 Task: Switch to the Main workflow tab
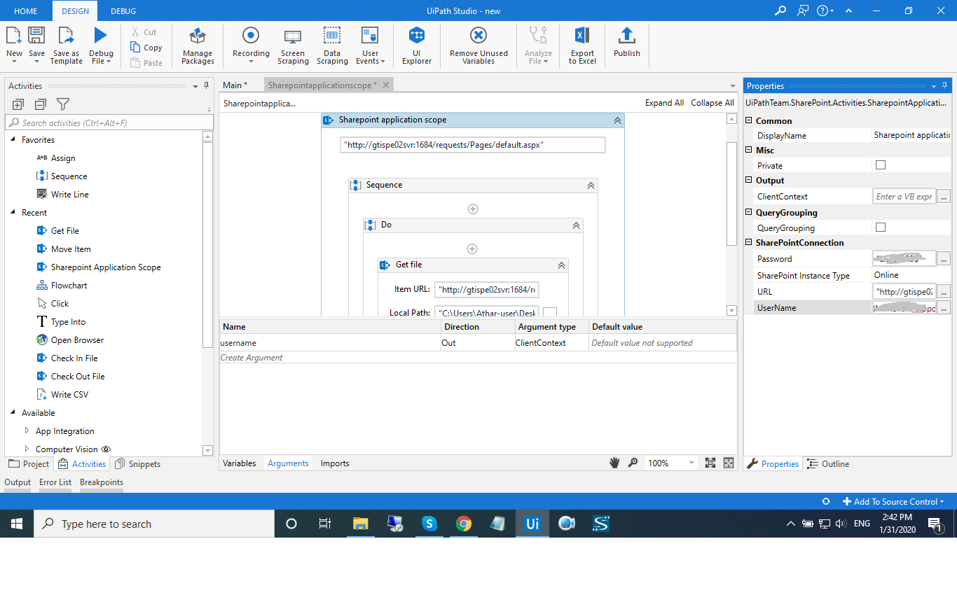(x=235, y=85)
